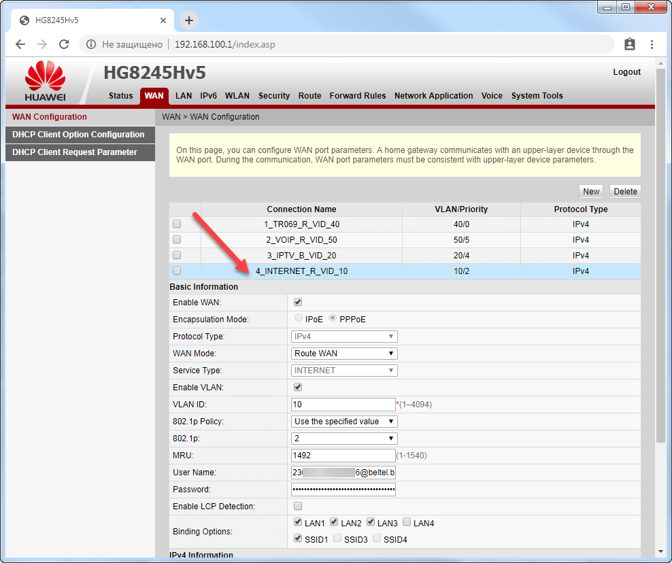Screen dimensions: 672x563
Task: Select checkbox for 1_TR069_R_VID_40 connection
Action: (177, 224)
